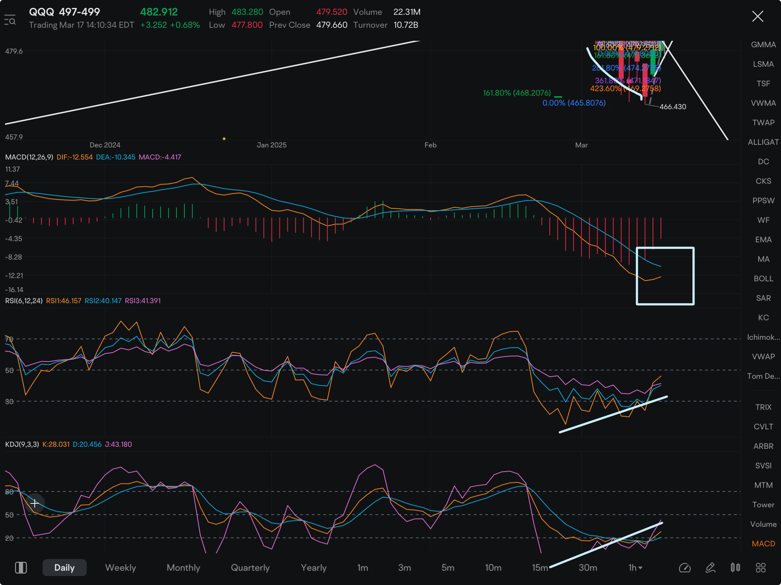The width and height of the screenshot is (781, 585).
Task: Enable the PPSW indicator
Action: click(x=763, y=201)
